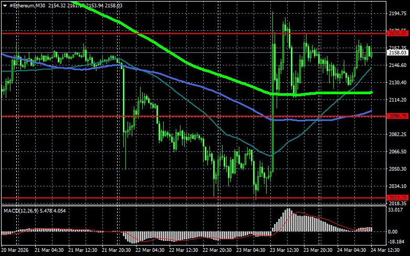Click the current price label 2158.03
The height and width of the screenshot is (256, 410).
click(x=397, y=53)
